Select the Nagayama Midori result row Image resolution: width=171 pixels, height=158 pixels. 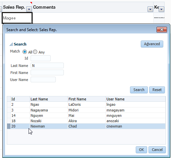(86, 110)
